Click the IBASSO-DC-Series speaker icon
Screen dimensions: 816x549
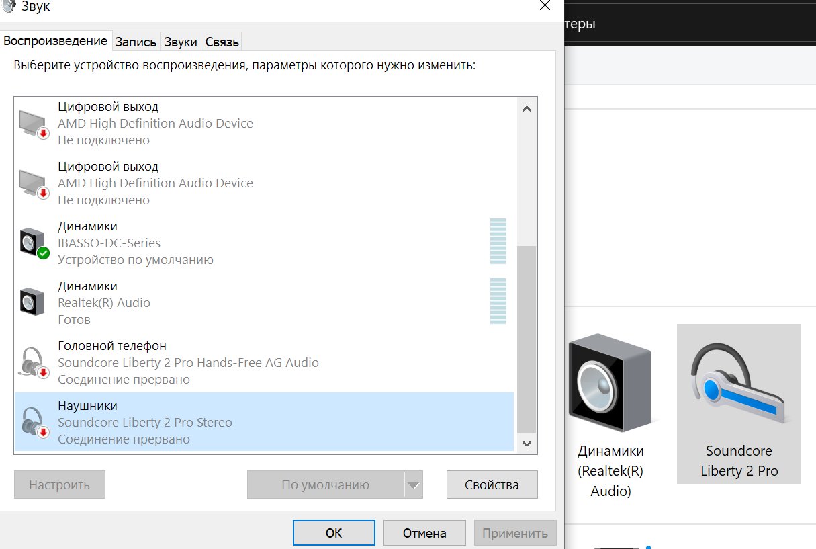(34, 243)
